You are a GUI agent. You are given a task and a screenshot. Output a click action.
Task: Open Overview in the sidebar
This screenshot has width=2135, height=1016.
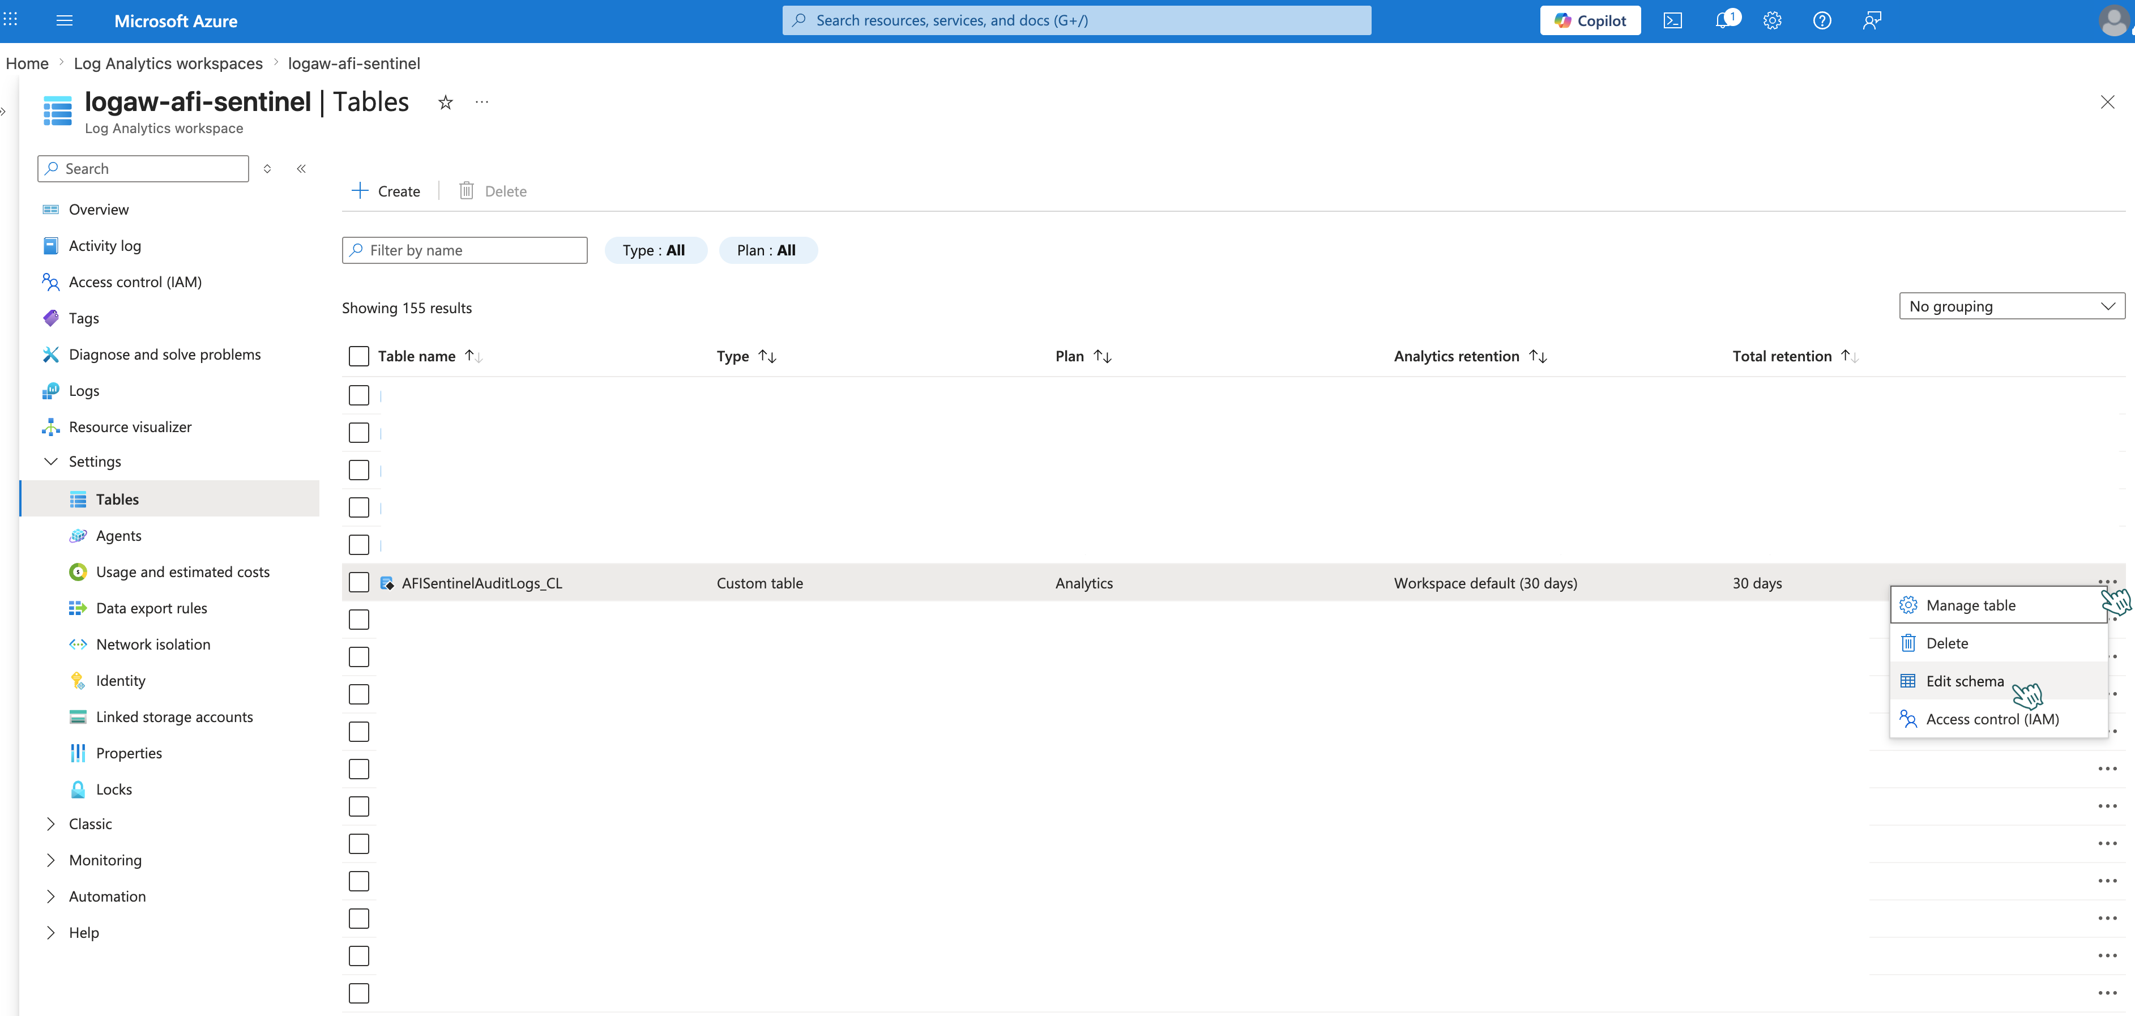(x=99, y=210)
